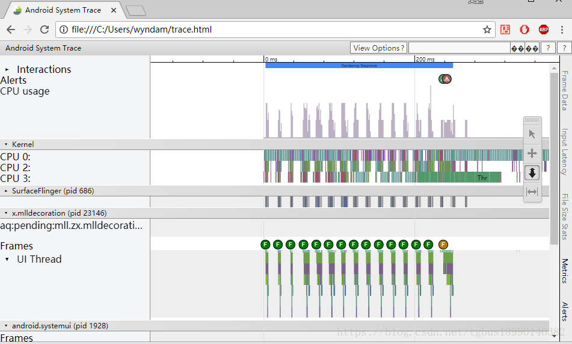Click the mouse mode toolbar drag handle
The height and width of the screenshot is (344, 572).
pos(532,120)
